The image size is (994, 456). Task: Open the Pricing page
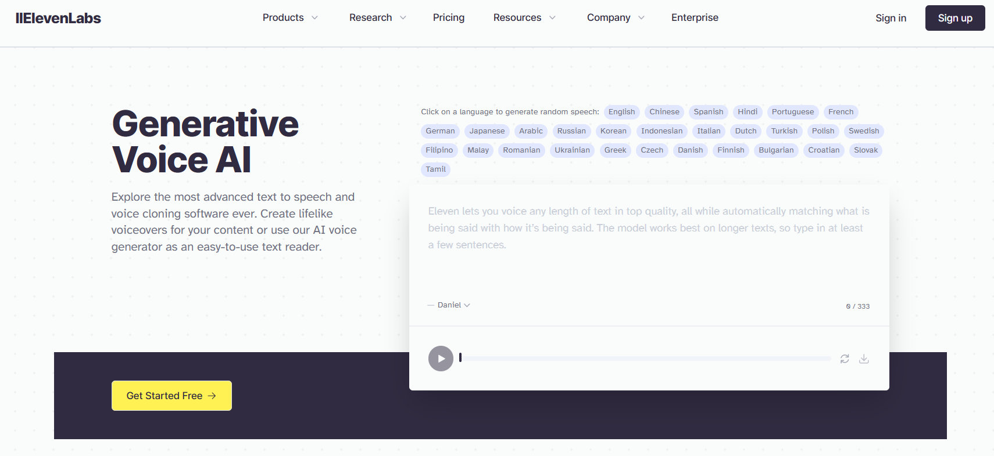449,17
